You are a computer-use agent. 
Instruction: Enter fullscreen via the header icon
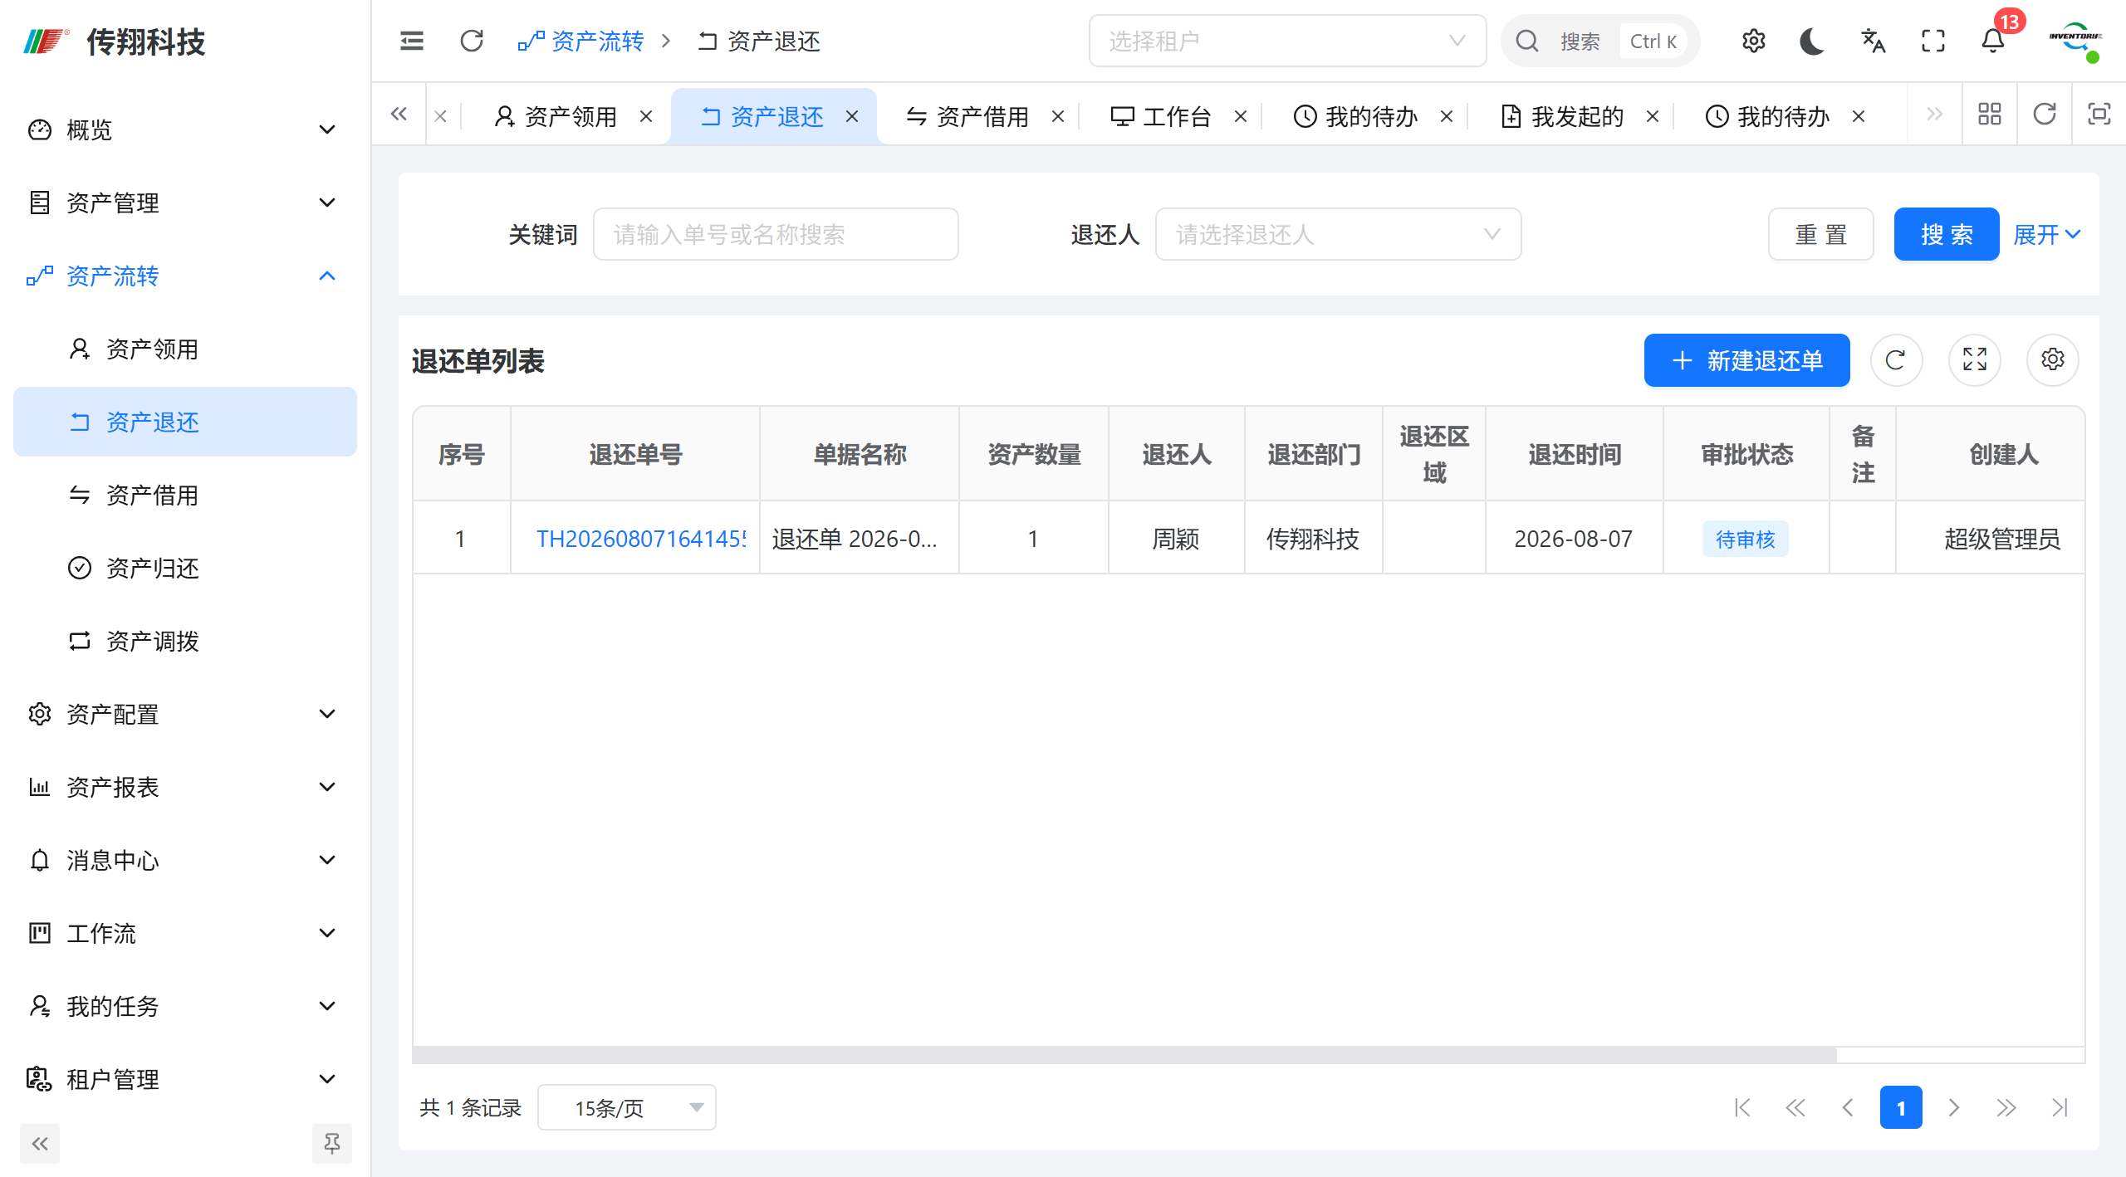1933,41
